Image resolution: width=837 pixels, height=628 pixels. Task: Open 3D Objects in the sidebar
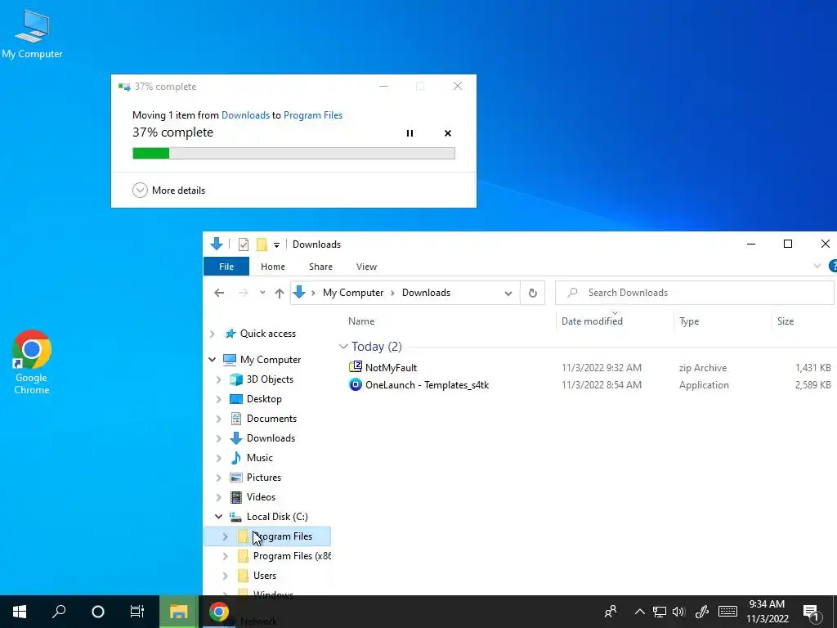pyautogui.click(x=270, y=379)
